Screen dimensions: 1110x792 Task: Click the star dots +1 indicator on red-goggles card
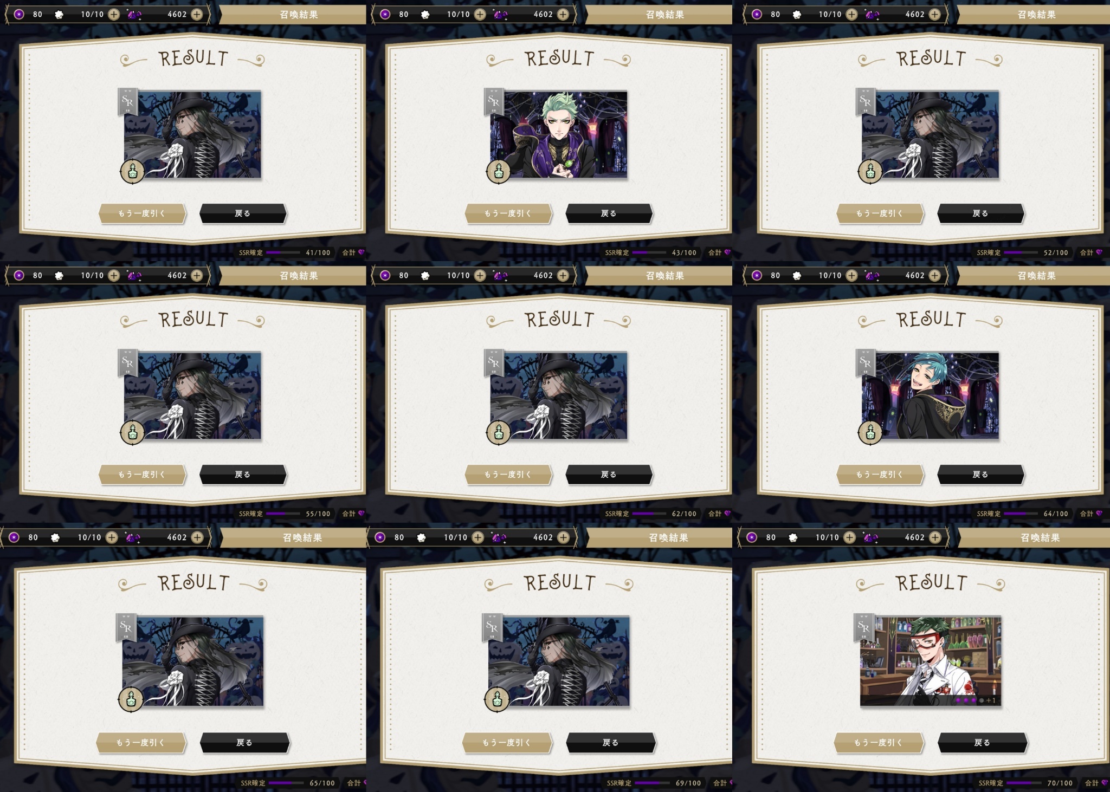click(976, 700)
